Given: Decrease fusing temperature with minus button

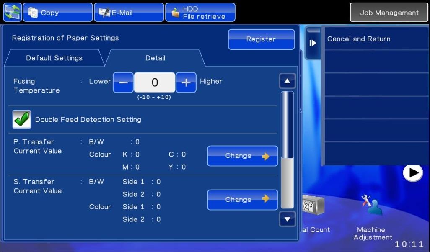Looking at the screenshot, I should (x=123, y=82).
